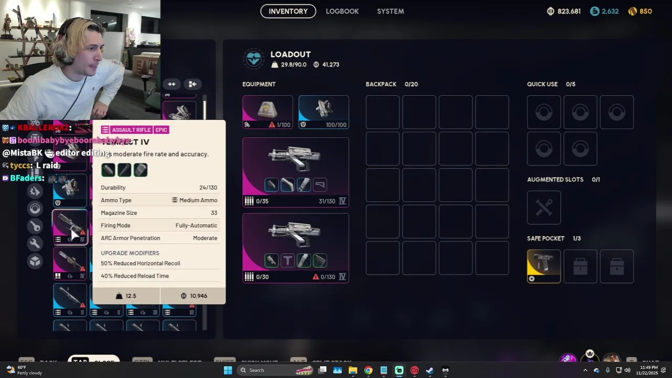Open the SYSTEM tab

(x=391, y=11)
